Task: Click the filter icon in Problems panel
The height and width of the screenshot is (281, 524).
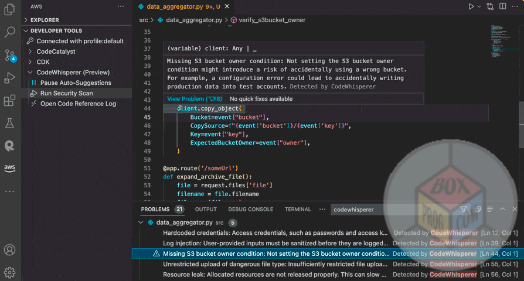Action: point(464,210)
